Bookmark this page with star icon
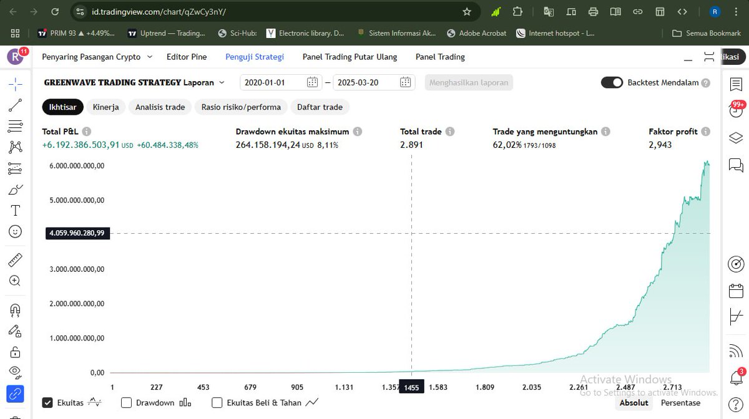Viewport: 749px width, 419px height. pos(467,12)
